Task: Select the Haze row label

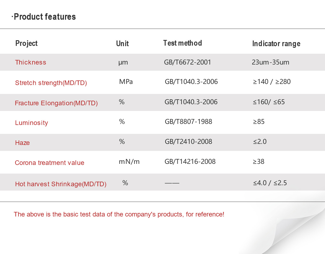Action: pos(22,143)
